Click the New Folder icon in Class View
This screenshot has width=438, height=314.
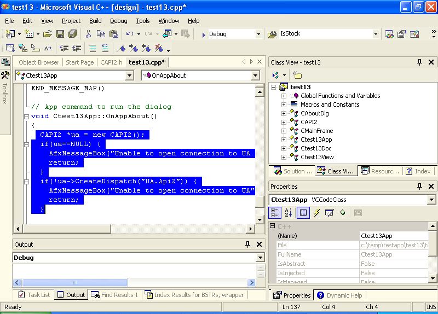(297, 75)
